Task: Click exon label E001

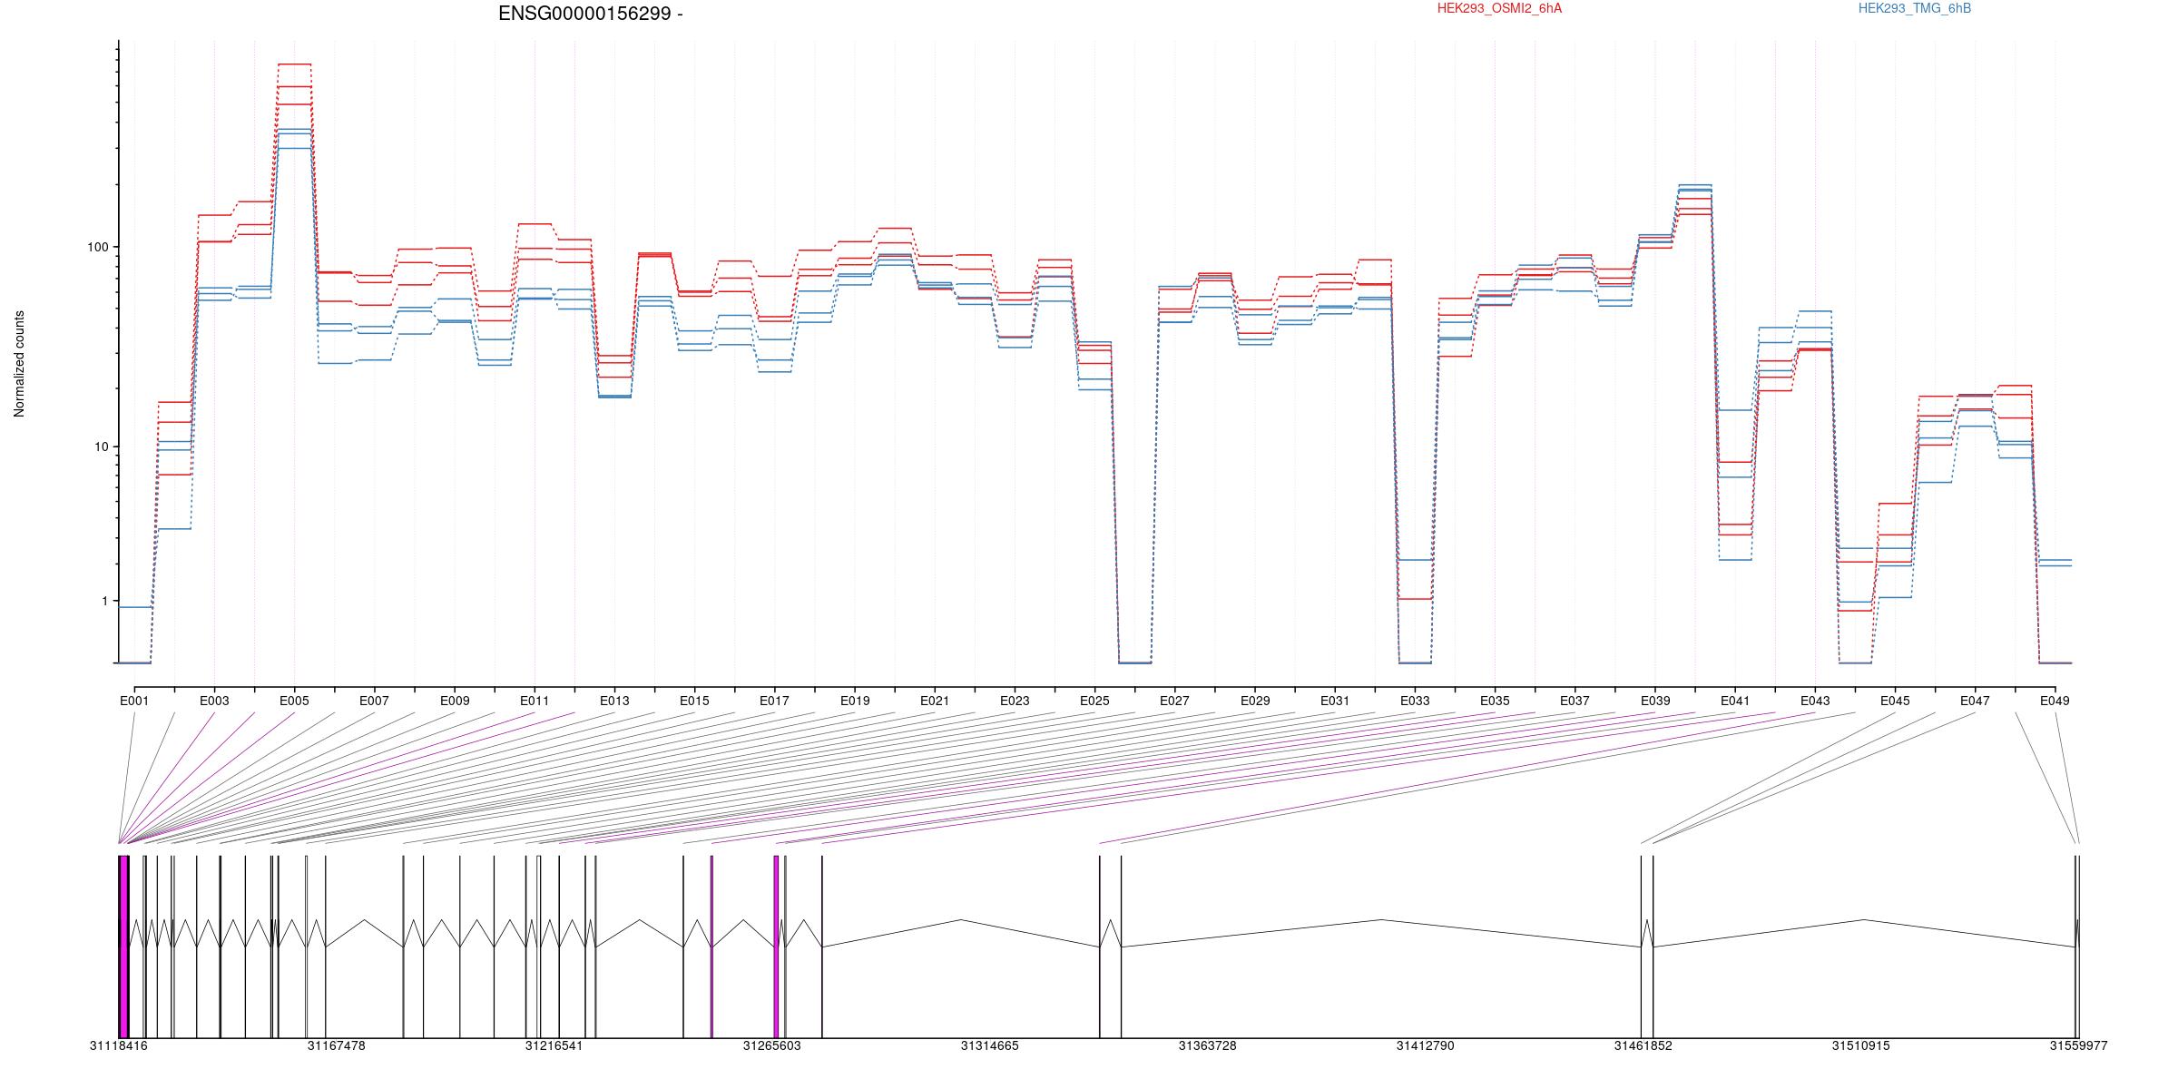Action: 134,701
